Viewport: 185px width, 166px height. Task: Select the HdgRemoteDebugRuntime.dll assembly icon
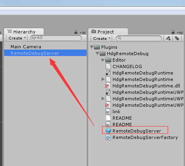[x=108, y=86]
